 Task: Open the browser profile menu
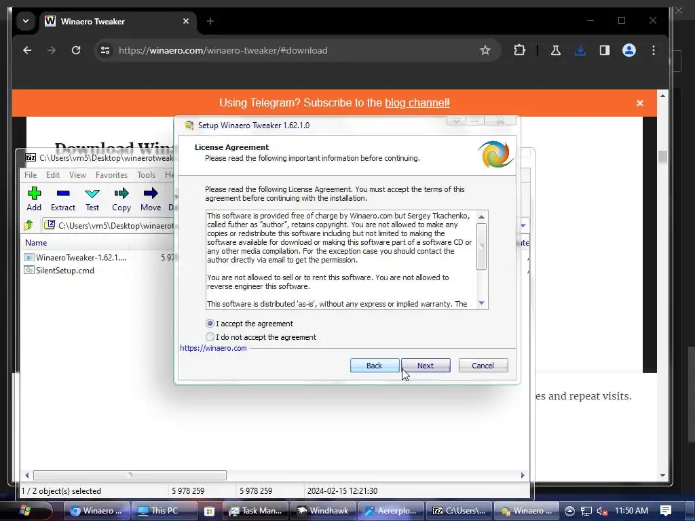[629, 50]
